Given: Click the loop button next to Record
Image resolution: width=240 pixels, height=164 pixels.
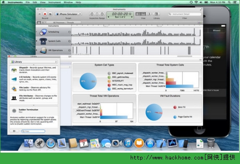Looking at the screenshot, I should click(50, 14).
